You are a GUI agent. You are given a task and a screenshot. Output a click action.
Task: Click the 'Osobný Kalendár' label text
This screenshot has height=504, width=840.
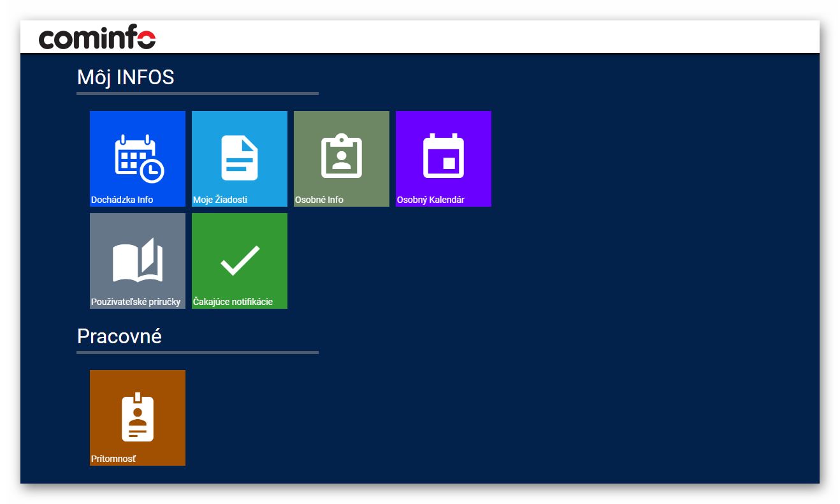click(431, 200)
